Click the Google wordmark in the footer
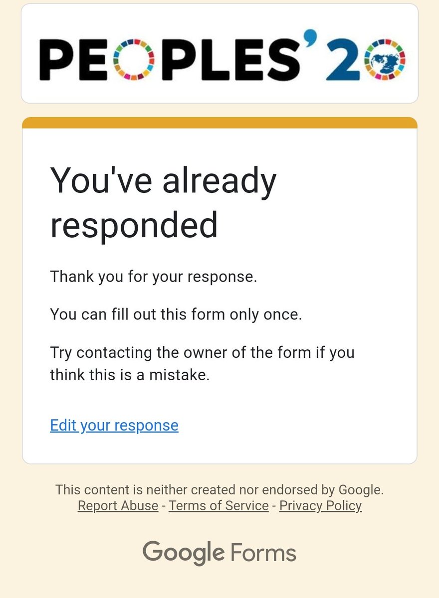 coord(184,553)
